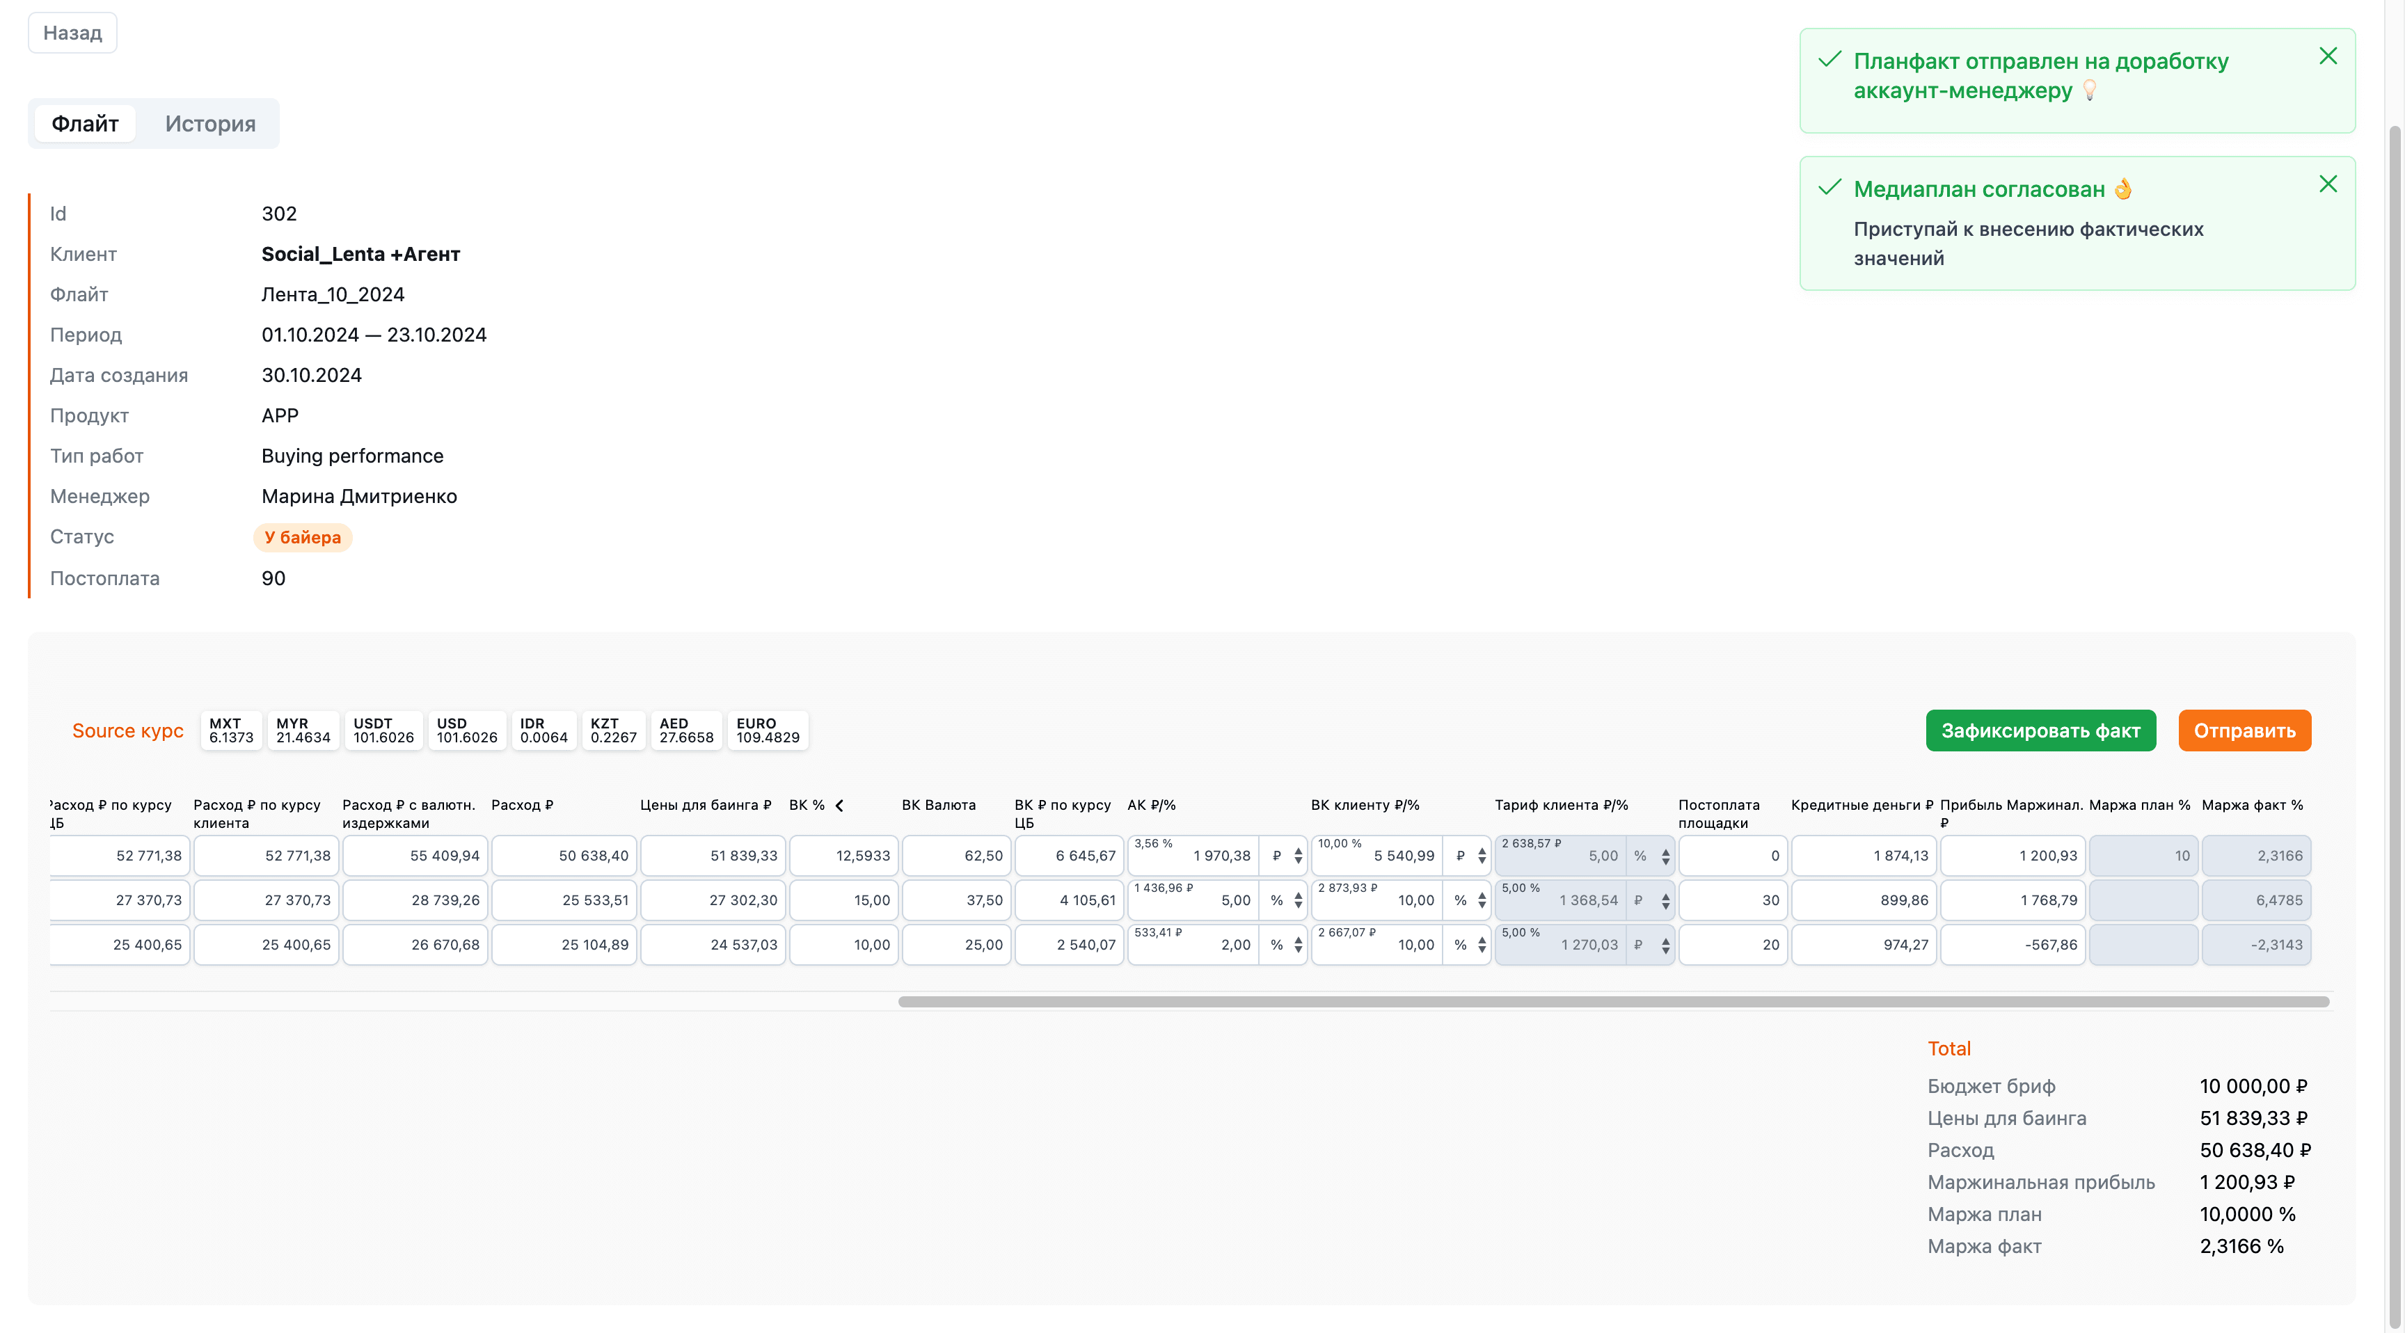Switch to the История tab

tap(210, 123)
